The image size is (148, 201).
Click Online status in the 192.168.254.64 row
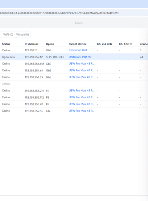[6, 71]
